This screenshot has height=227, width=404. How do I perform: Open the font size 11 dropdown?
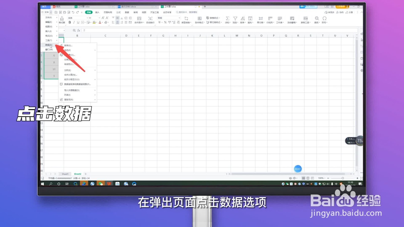(x=99, y=18)
